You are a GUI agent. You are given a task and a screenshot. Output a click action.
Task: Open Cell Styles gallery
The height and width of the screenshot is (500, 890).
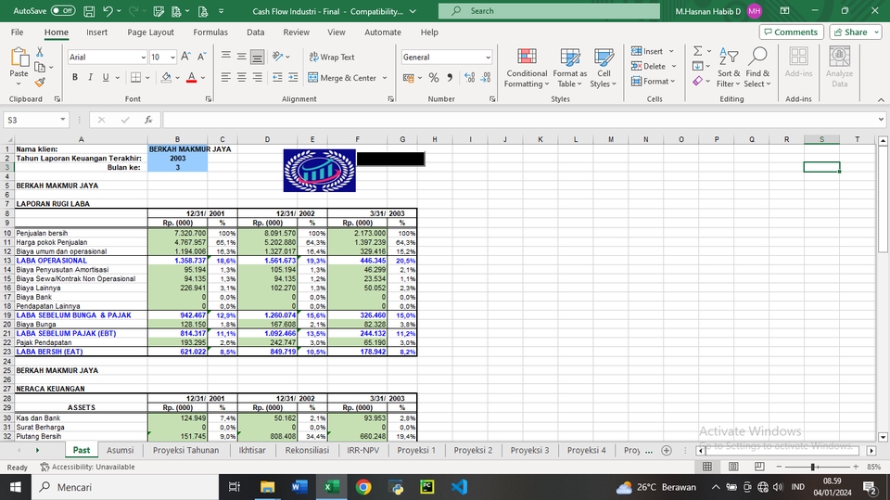tap(604, 69)
